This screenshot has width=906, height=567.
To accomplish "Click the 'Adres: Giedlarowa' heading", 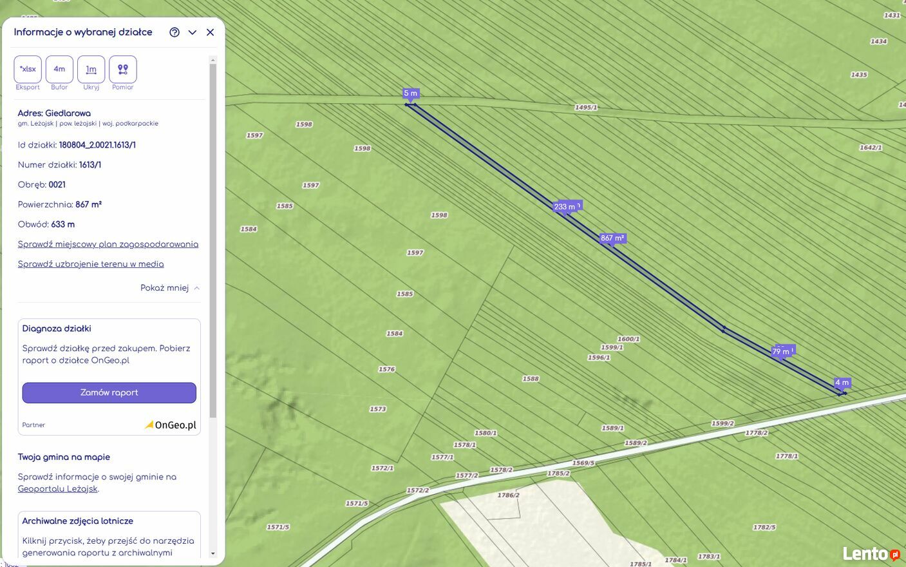I will pyautogui.click(x=54, y=113).
